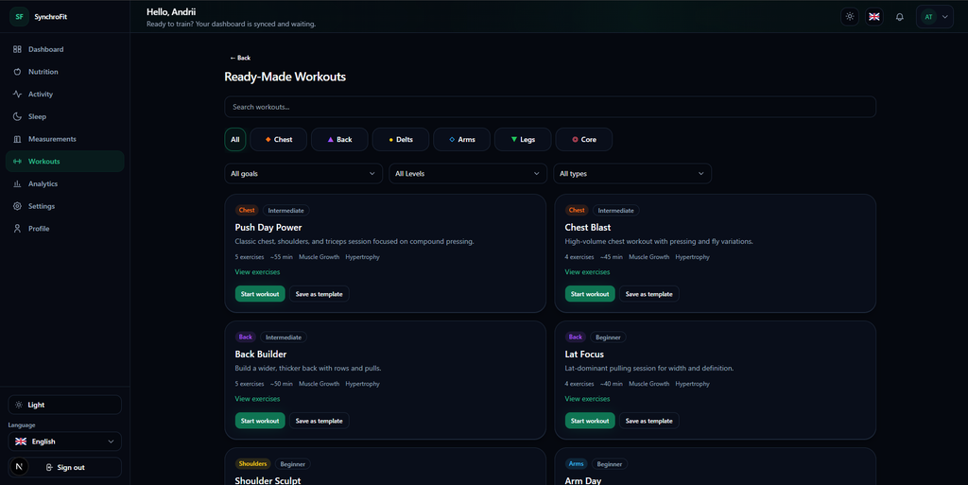This screenshot has height=485, width=968.
Task: Open Analytics page
Action: (65, 183)
